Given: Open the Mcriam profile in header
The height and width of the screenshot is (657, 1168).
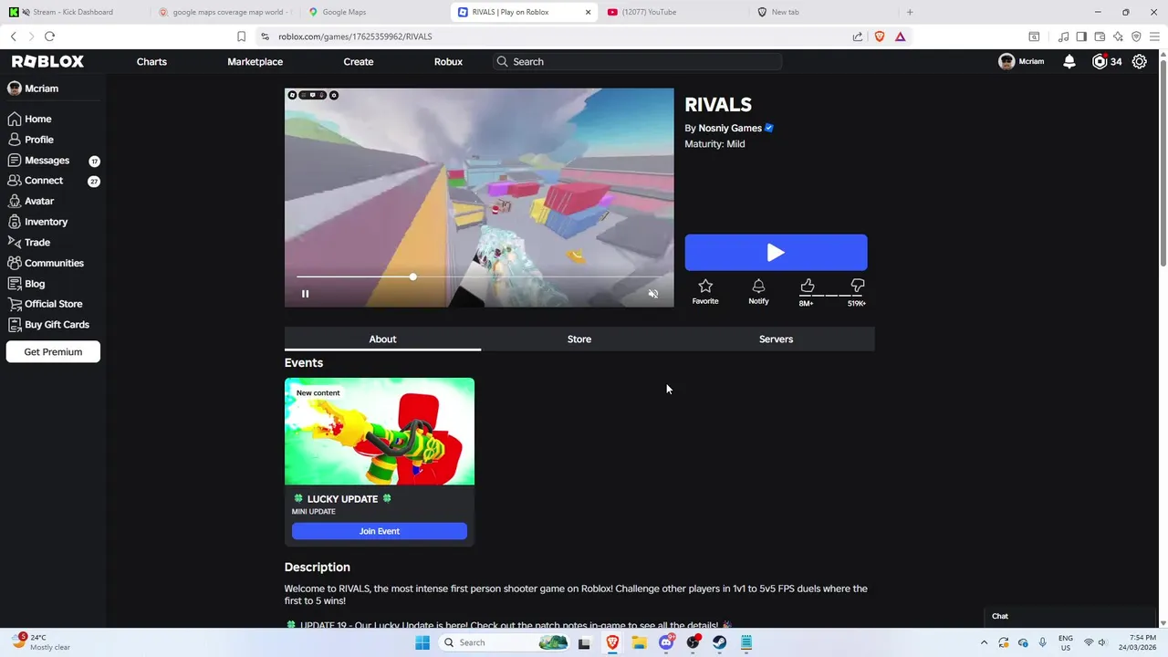Looking at the screenshot, I should pos(1021,61).
